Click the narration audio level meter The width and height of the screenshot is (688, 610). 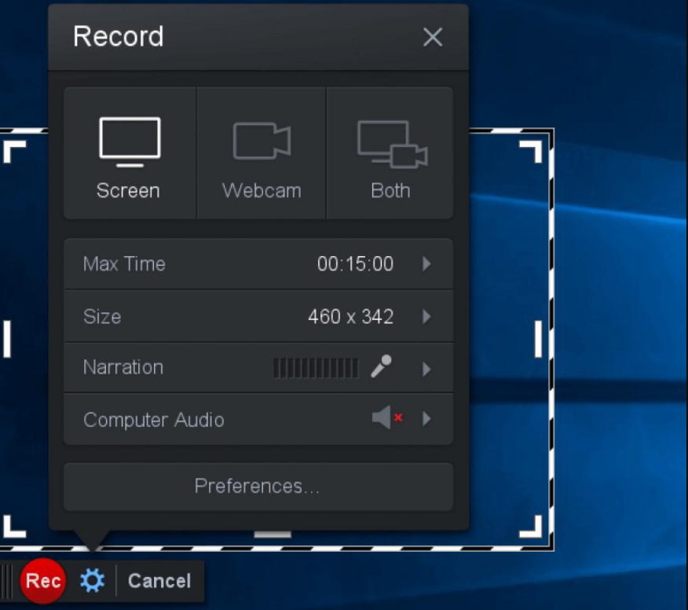(x=316, y=368)
